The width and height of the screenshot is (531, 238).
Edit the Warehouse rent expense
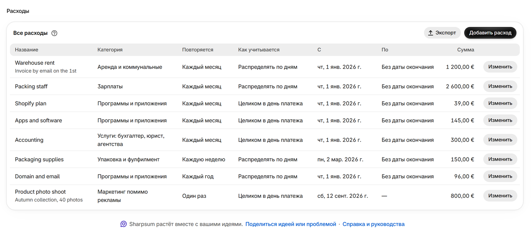[x=500, y=67]
